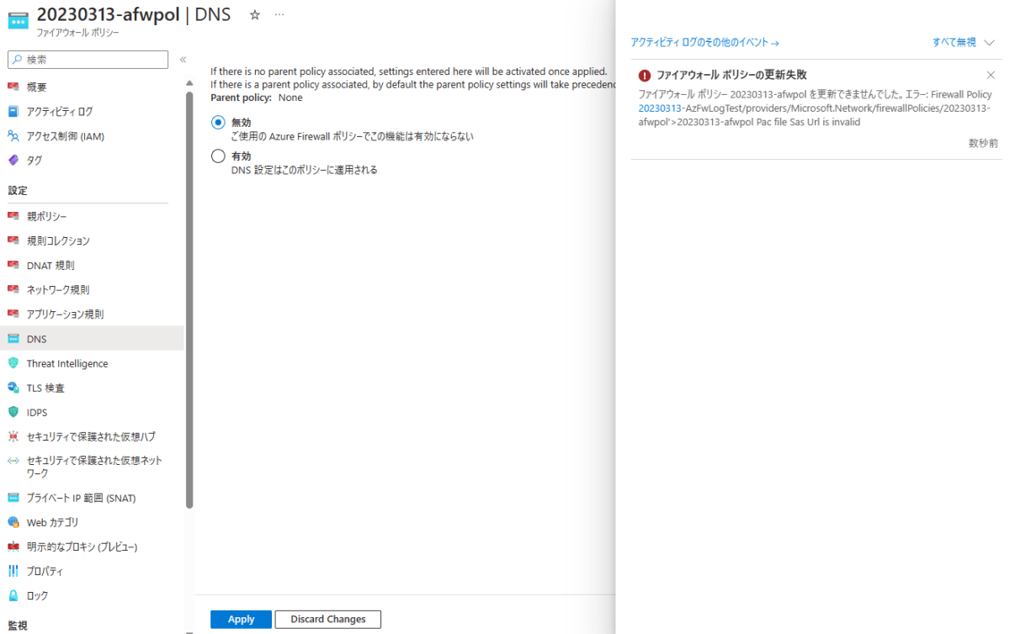
Task: Click the DNS menu icon
Action: click(x=13, y=339)
